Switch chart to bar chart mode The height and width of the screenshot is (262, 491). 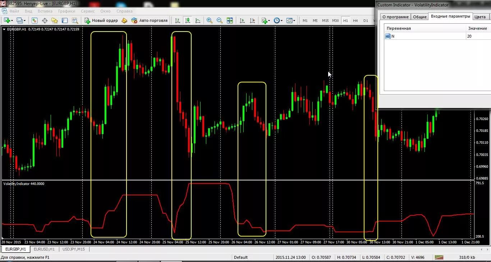tap(178, 20)
